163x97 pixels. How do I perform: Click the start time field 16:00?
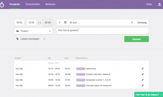tap(19, 22)
